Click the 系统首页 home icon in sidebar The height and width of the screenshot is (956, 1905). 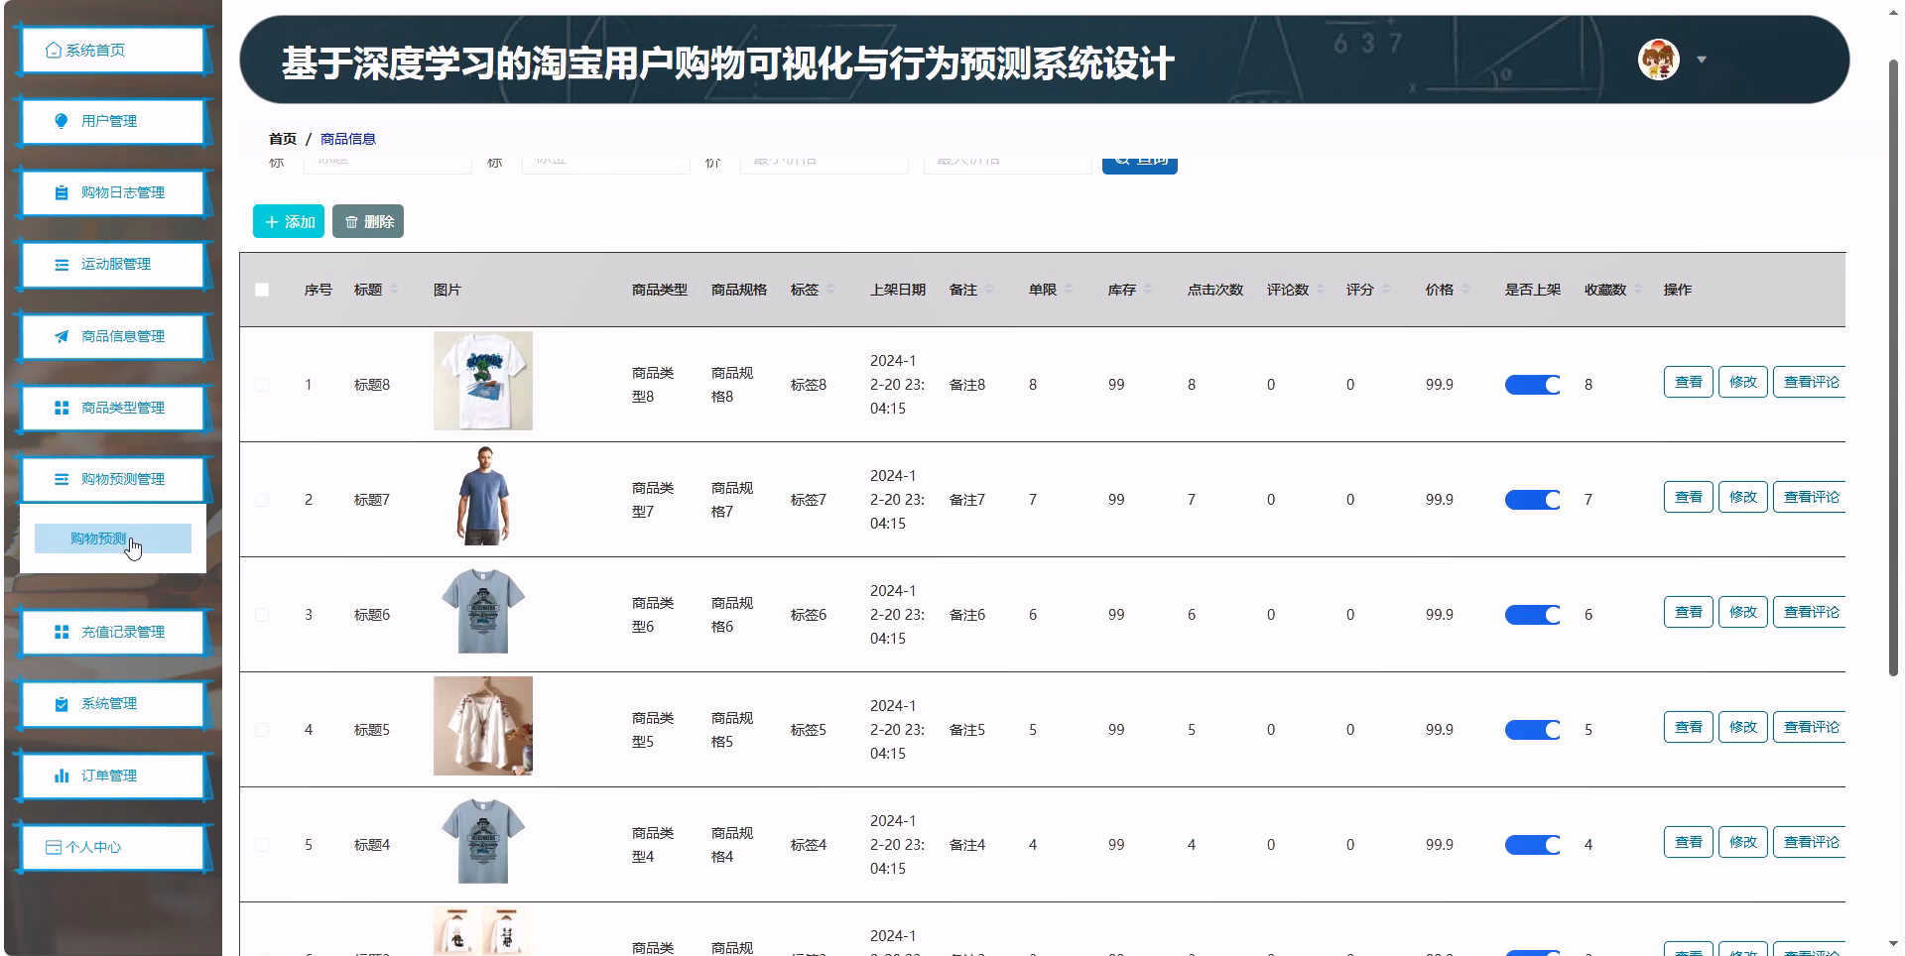(52, 49)
